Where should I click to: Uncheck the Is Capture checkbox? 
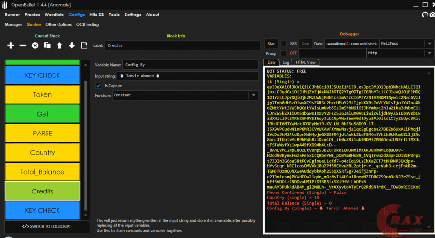pyautogui.click(x=98, y=86)
